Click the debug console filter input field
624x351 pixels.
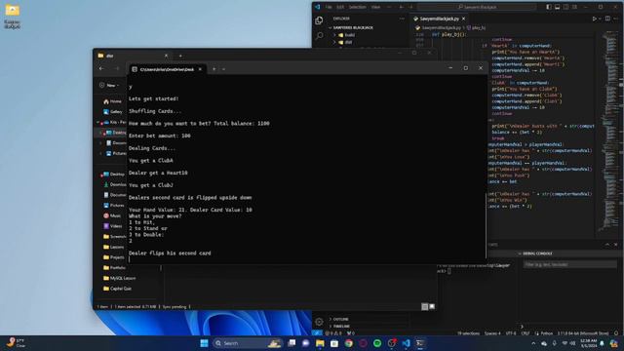tap(570, 264)
